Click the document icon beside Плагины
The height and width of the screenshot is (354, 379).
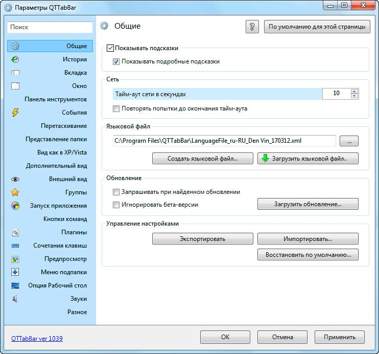click(15, 232)
